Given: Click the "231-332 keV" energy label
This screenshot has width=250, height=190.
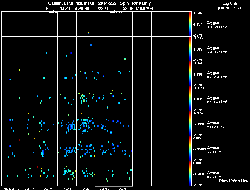Looking at the screenshot, I should 217,52.
